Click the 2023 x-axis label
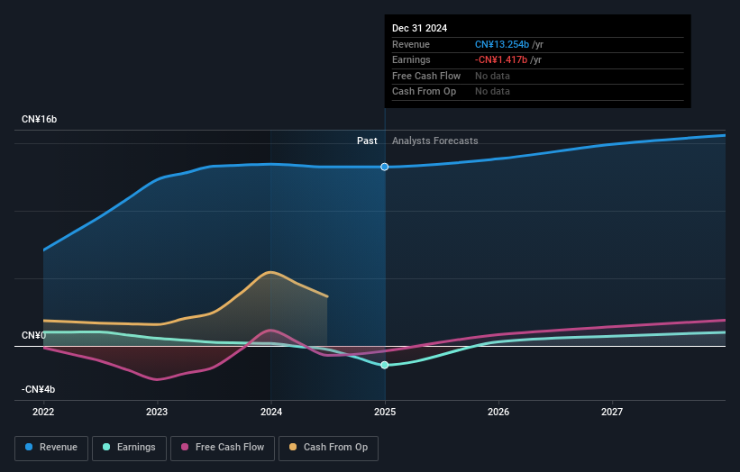 [157, 413]
